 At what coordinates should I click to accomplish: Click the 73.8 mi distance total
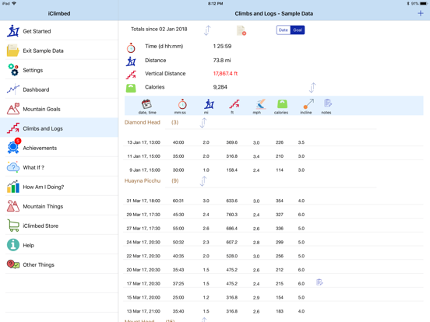(222, 60)
